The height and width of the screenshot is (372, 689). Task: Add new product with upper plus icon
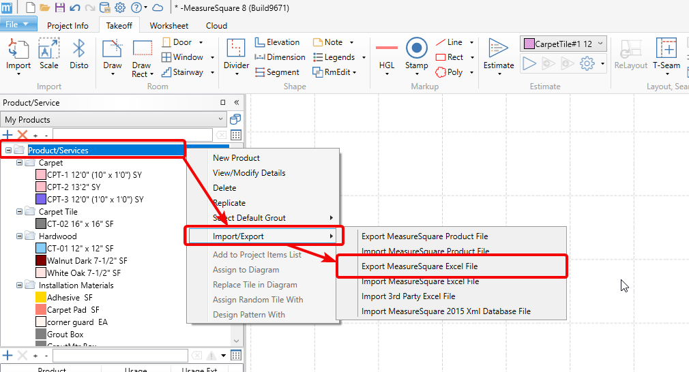8,135
